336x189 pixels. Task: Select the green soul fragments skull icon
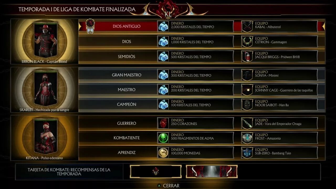tap(163, 138)
